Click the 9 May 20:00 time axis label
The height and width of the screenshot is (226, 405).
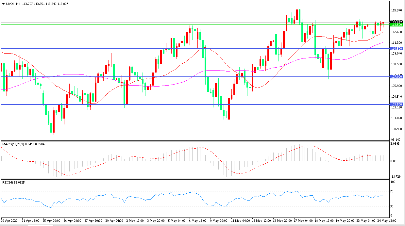[x=219, y=220]
